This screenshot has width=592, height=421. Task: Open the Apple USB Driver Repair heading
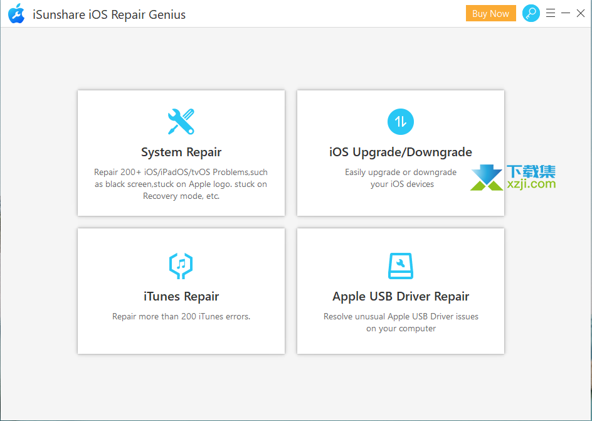[401, 296]
